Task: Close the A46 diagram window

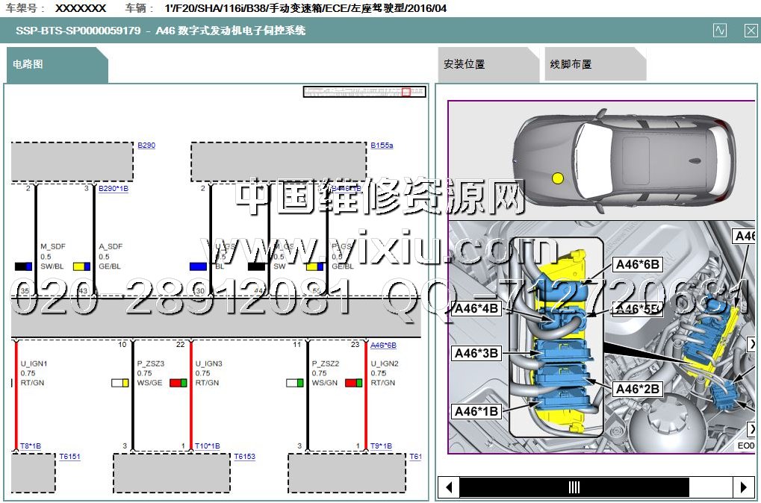Action: [x=751, y=31]
